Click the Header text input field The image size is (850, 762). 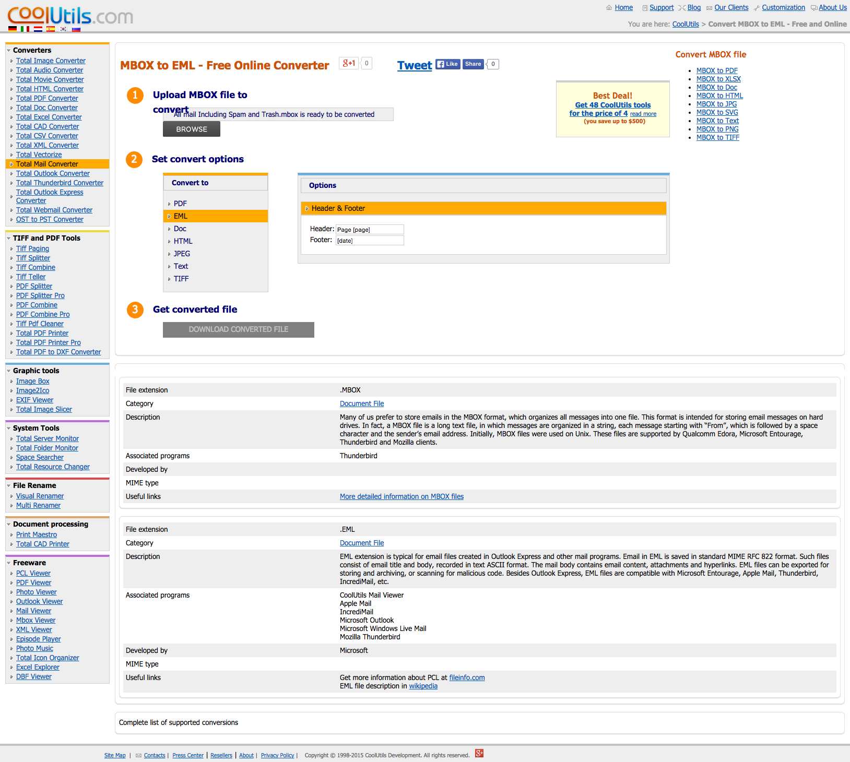pos(370,230)
